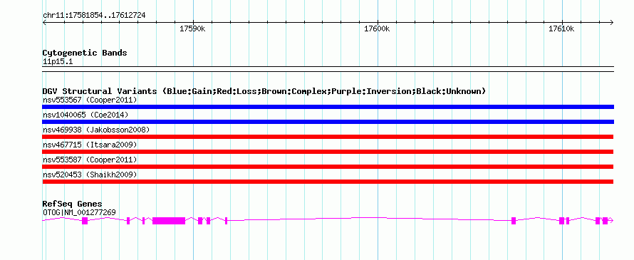Click the largest OTOG exon block
634x260 pixels.
[169, 221]
